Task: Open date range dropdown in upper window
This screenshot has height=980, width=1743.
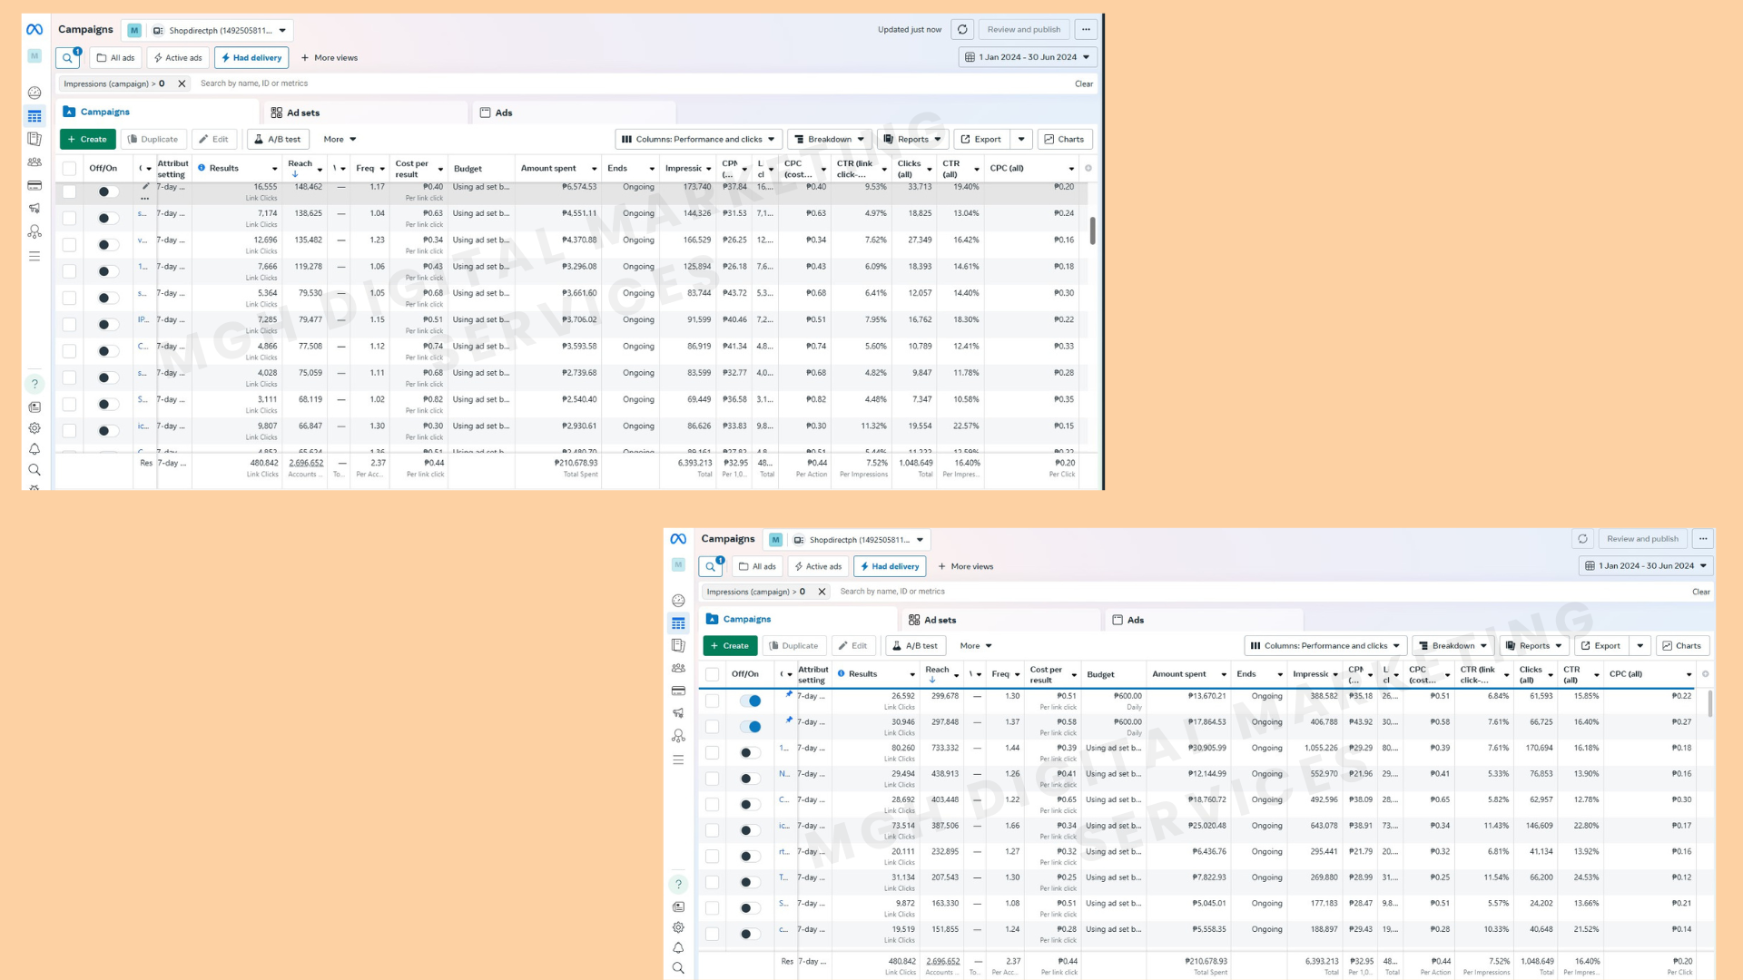Action: click(1028, 57)
